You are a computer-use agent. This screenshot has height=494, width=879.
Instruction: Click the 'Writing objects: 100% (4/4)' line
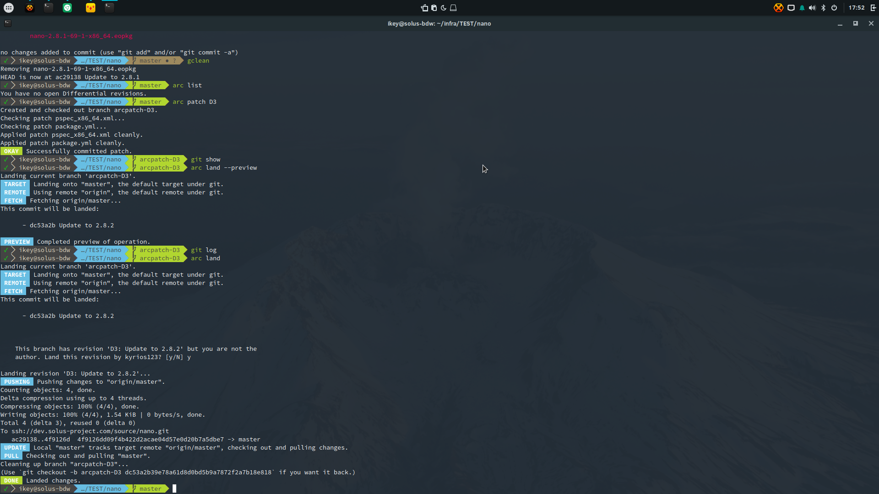[x=103, y=415]
